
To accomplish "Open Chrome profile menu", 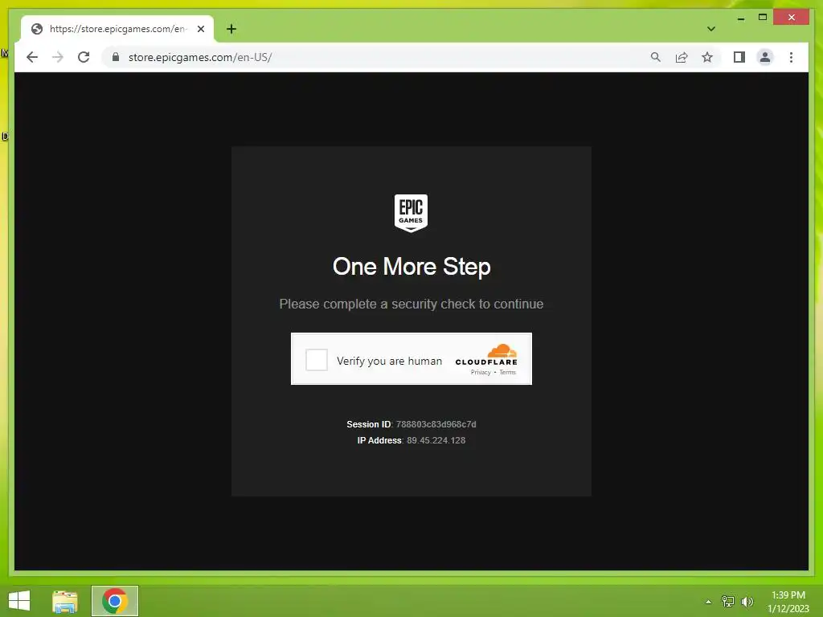I will point(765,57).
